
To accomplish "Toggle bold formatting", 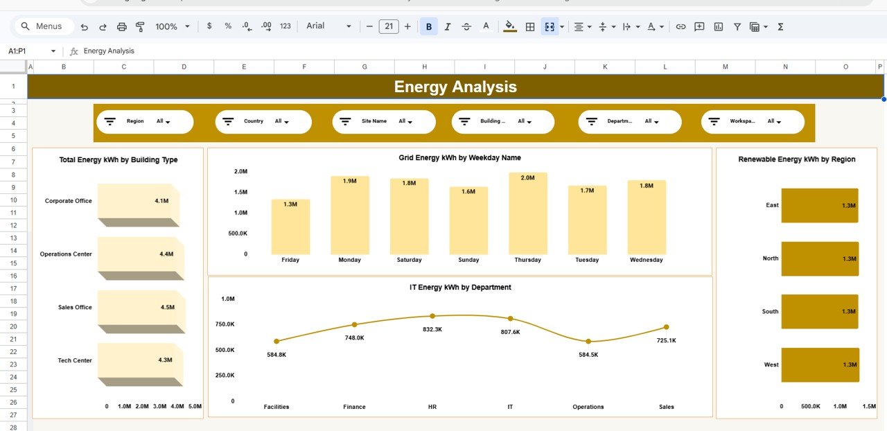I will coord(428,26).
